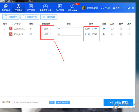Start conversion play icon for row 2
Image resolution: width=139 pixels, height=112 pixels.
point(104,34)
